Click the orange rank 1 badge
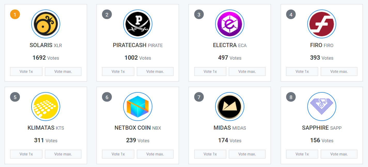The image size is (368, 167). click(x=15, y=14)
